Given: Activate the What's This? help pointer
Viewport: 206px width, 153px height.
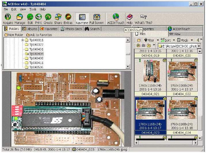Looking at the screenshot, I should click(x=144, y=18).
